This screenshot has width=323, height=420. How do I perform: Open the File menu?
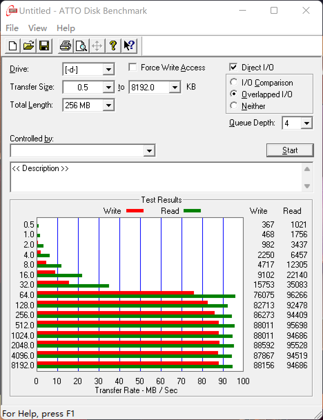[x=12, y=28]
